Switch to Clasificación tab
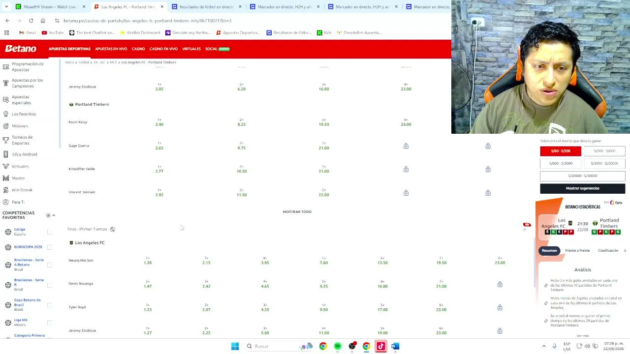630x354 pixels. pyautogui.click(x=608, y=251)
